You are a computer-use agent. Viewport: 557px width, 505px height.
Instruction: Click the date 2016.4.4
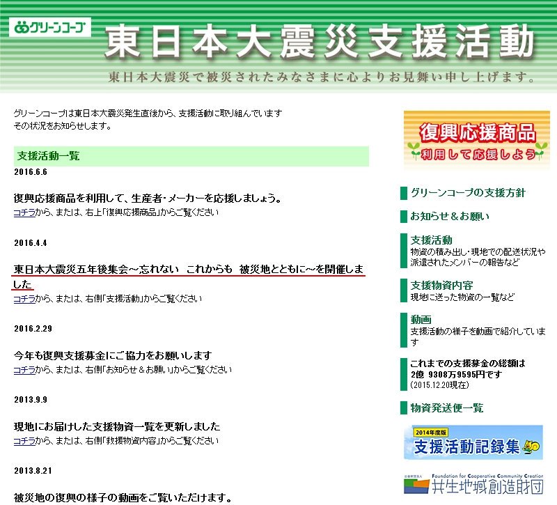click(31, 243)
